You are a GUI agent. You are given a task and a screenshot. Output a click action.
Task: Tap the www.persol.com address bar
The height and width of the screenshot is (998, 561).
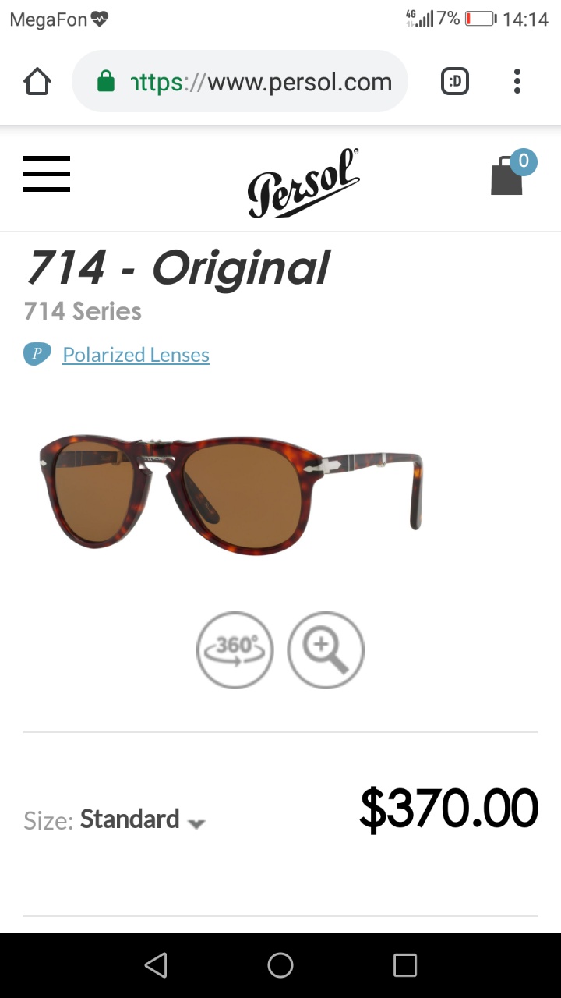click(x=240, y=81)
